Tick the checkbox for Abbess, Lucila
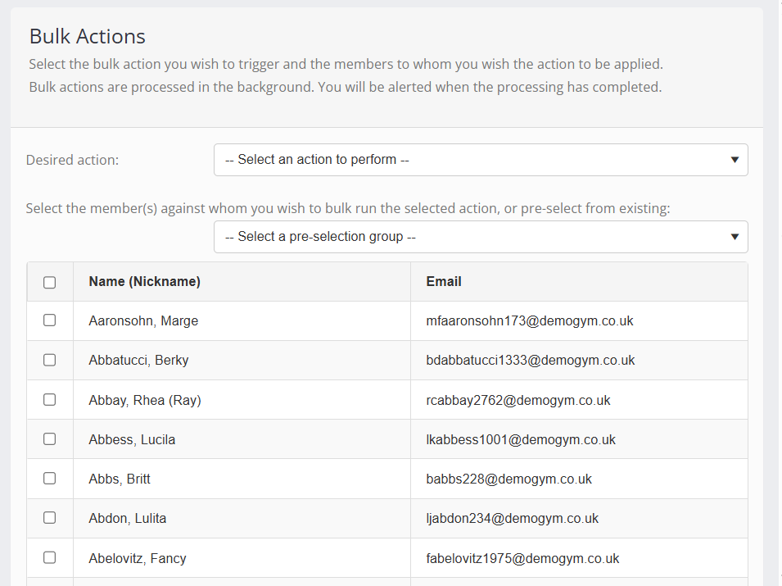The image size is (782, 586). click(50, 439)
